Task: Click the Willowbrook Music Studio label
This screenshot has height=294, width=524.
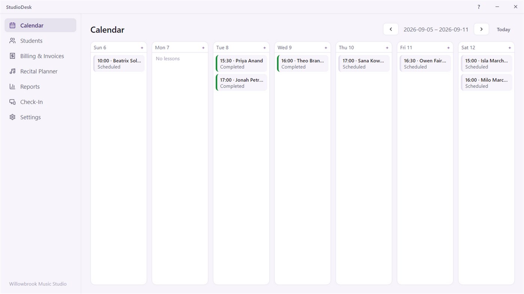Action: pos(38,284)
